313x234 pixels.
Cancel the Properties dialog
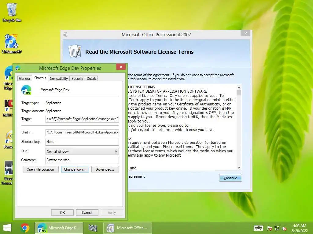point(87,212)
